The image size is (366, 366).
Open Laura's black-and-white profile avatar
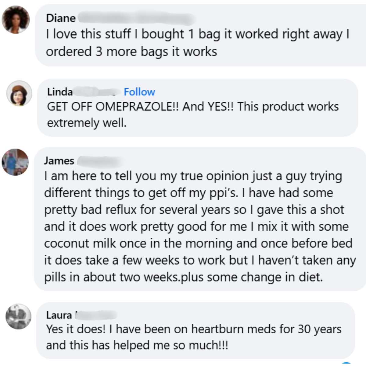(18, 317)
